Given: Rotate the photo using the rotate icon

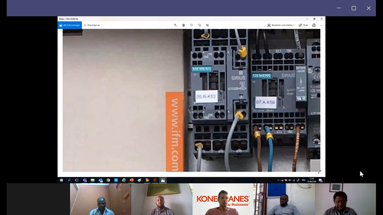Looking at the screenshot, I should pos(199,25).
